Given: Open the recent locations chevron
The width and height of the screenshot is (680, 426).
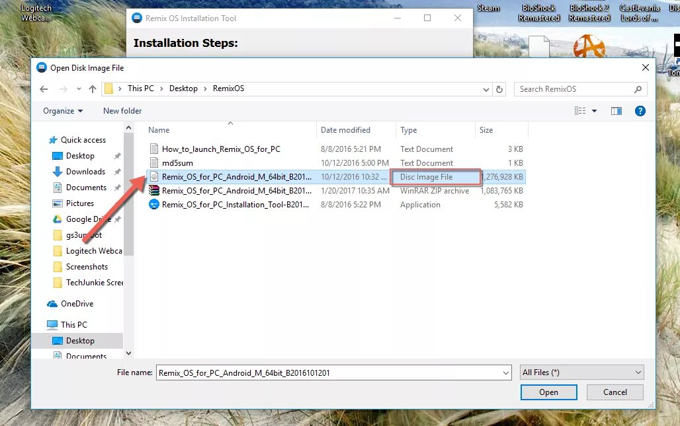Looking at the screenshot, I should (79, 89).
